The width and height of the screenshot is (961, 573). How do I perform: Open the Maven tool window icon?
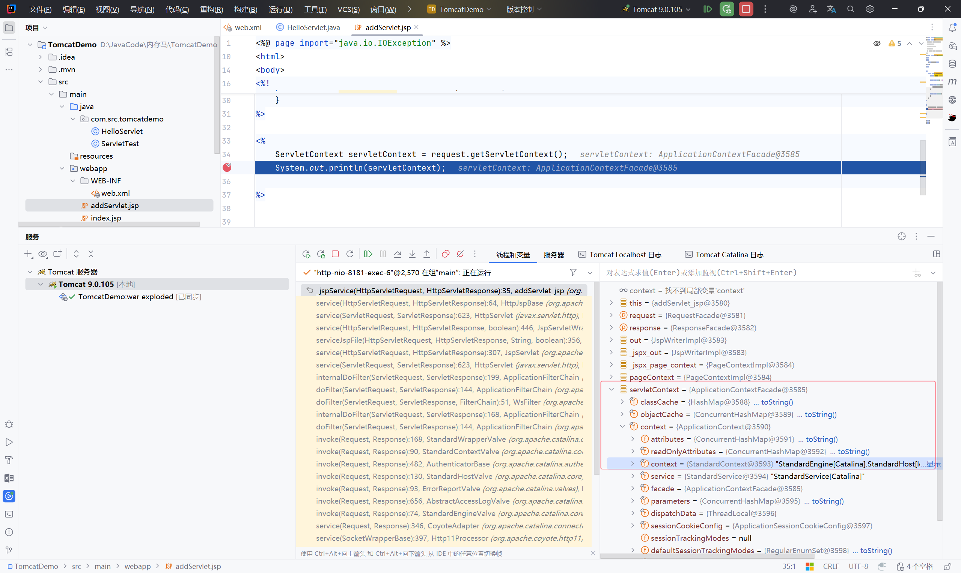click(952, 81)
